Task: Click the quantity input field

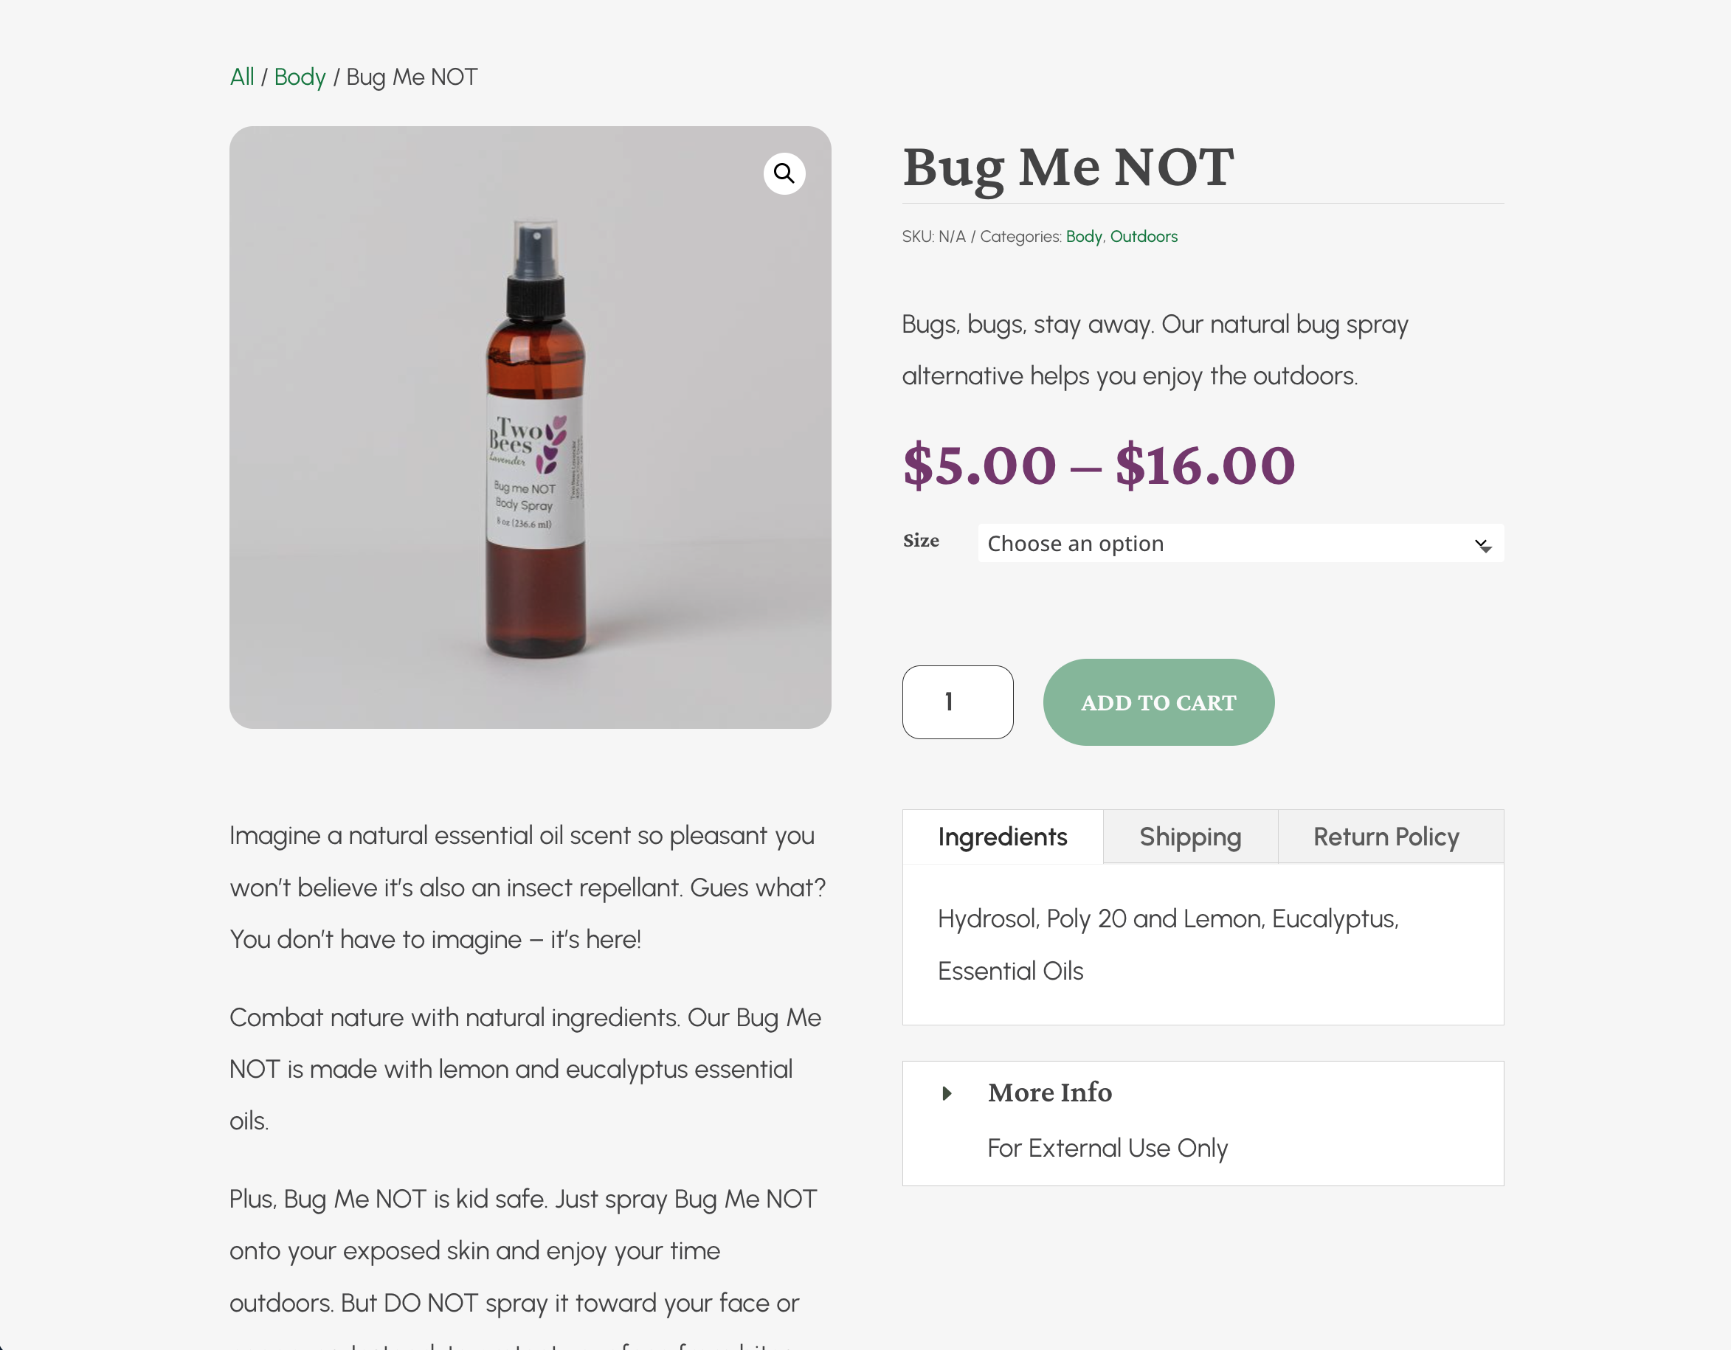Action: click(x=958, y=702)
